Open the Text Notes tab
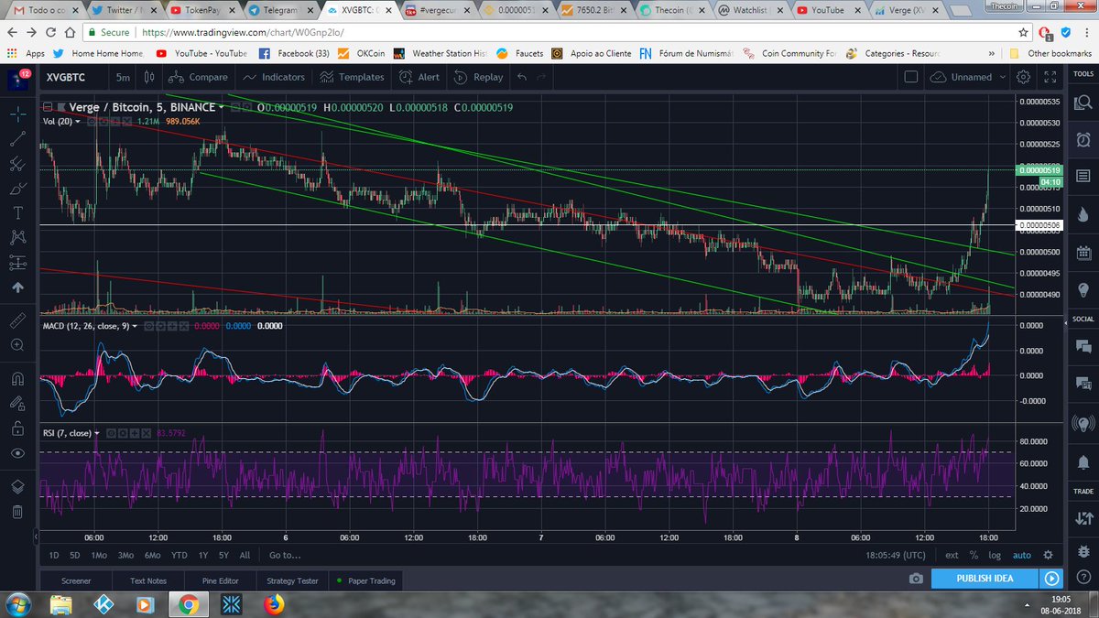1099x618 pixels. point(148,580)
